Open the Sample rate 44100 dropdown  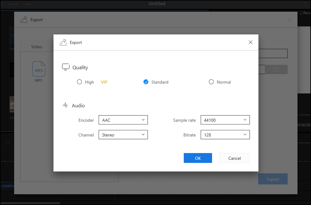click(225, 120)
